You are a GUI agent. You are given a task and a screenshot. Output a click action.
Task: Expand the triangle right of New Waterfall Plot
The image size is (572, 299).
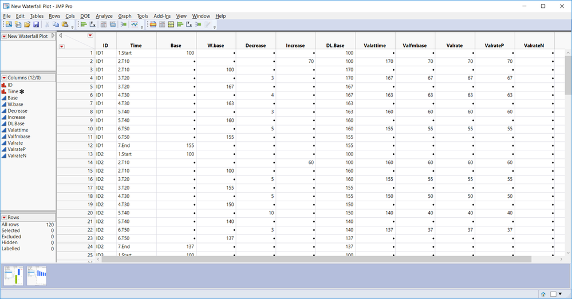tap(53, 35)
